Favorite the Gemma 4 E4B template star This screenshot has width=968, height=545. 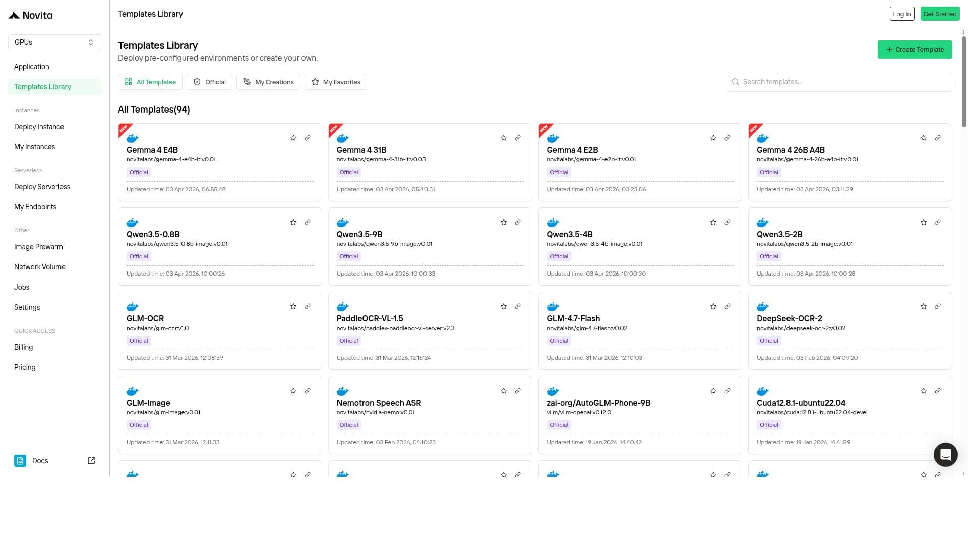[x=293, y=138]
